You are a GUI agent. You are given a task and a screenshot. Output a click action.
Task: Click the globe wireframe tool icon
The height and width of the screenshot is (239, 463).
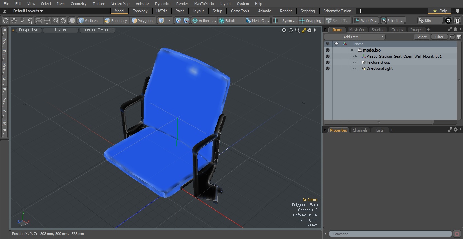pos(14,21)
